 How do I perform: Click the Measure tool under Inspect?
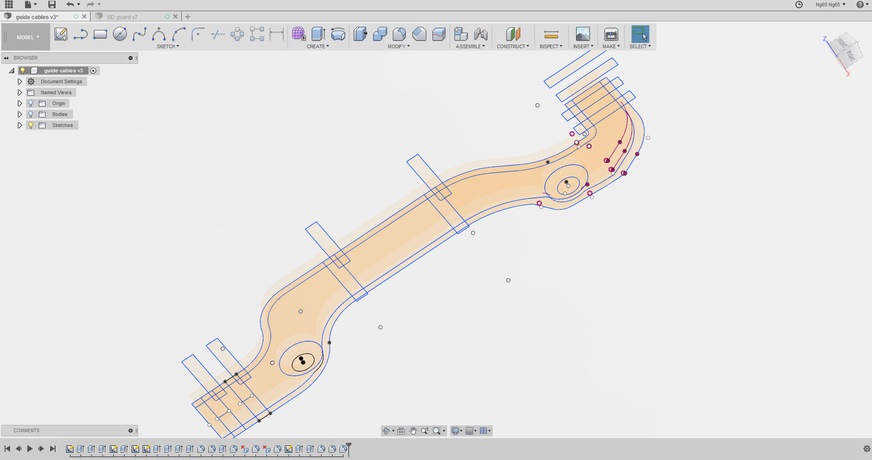point(551,34)
